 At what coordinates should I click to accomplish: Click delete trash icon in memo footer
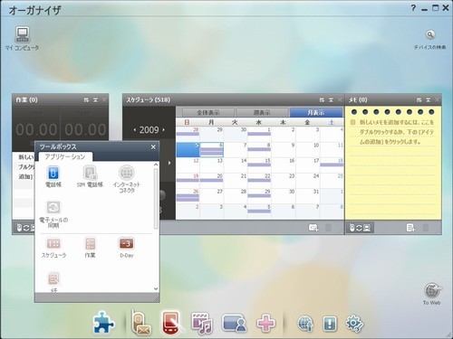tap(426, 228)
